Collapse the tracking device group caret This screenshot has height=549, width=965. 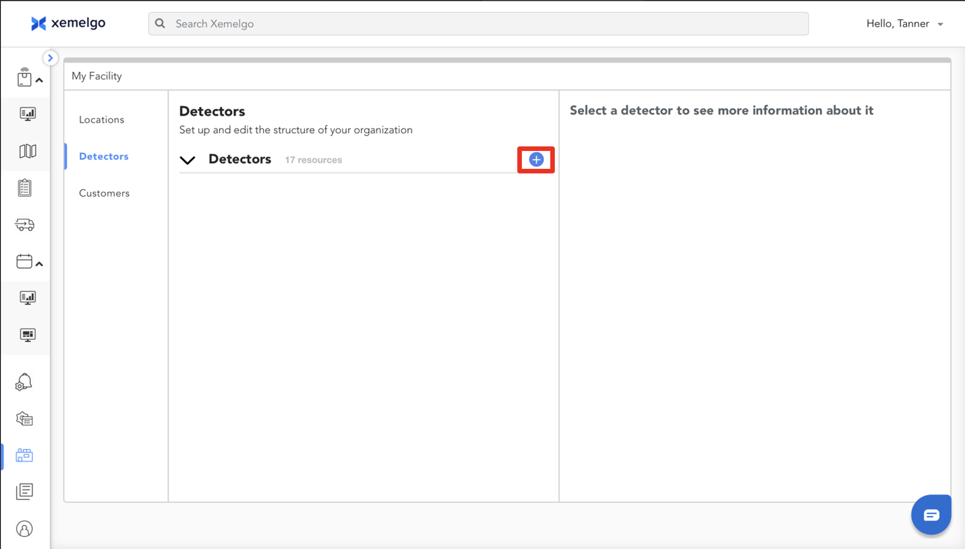point(39,81)
